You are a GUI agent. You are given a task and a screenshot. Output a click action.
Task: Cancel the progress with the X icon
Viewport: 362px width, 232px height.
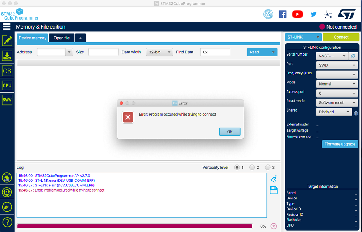point(274,226)
